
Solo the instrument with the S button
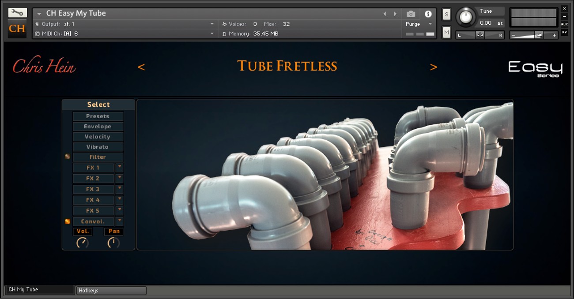[446, 14]
